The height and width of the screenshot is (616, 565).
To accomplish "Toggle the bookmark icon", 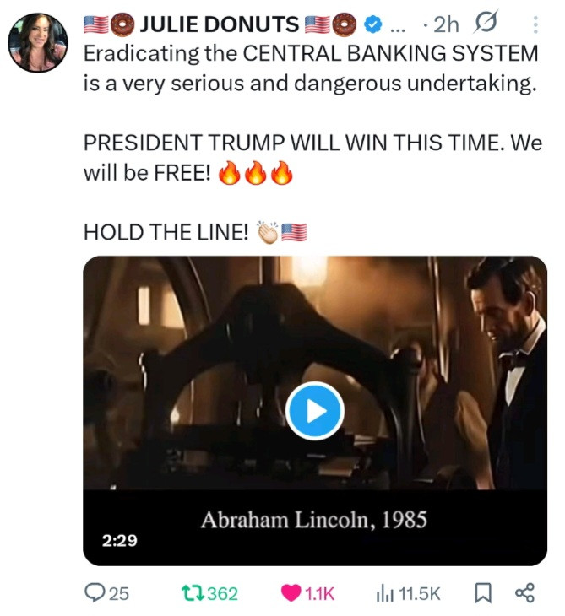I will pyautogui.click(x=483, y=593).
